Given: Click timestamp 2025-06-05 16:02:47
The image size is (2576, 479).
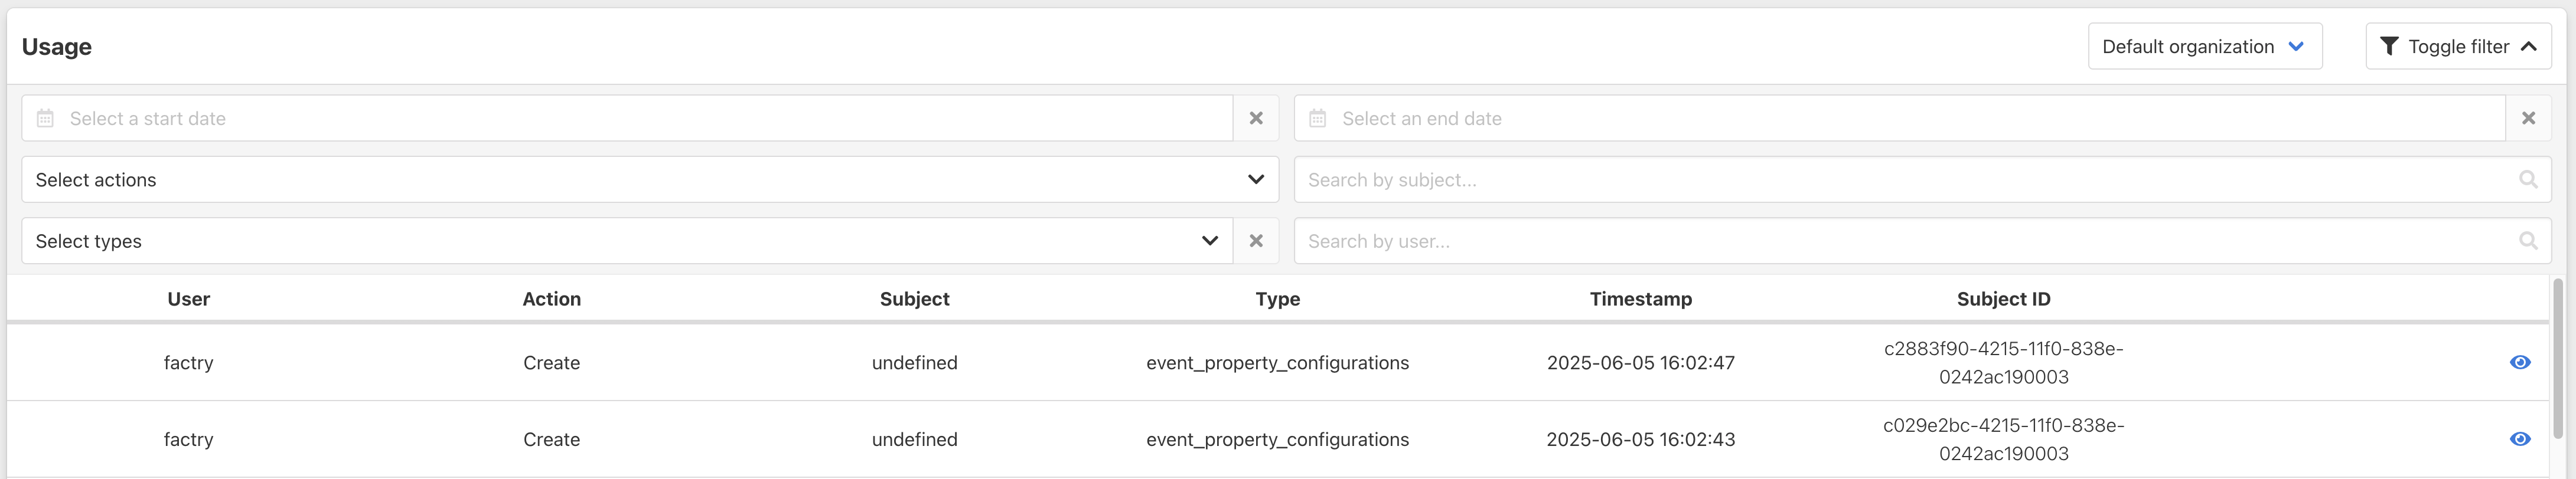Looking at the screenshot, I should click(x=1640, y=362).
